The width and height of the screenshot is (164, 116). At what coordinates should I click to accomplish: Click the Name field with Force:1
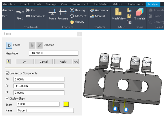45,110
